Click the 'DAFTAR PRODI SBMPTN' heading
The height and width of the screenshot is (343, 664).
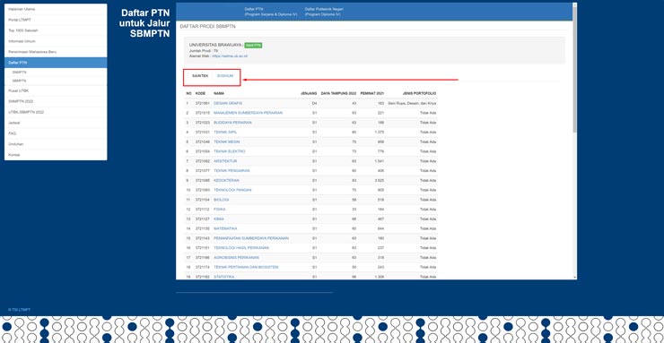pyautogui.click(x=207, y=27)
